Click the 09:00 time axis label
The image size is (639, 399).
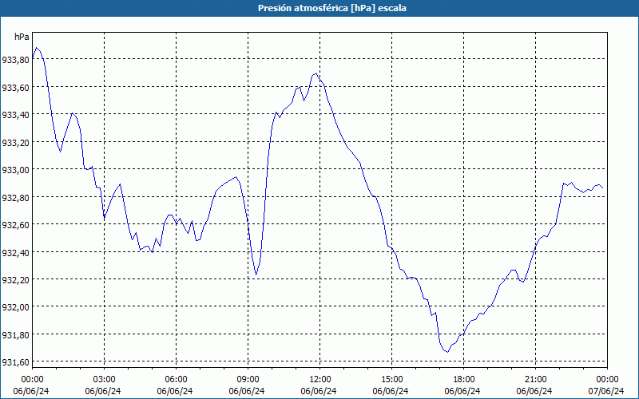pyautogui.click(x=248, y=380)
